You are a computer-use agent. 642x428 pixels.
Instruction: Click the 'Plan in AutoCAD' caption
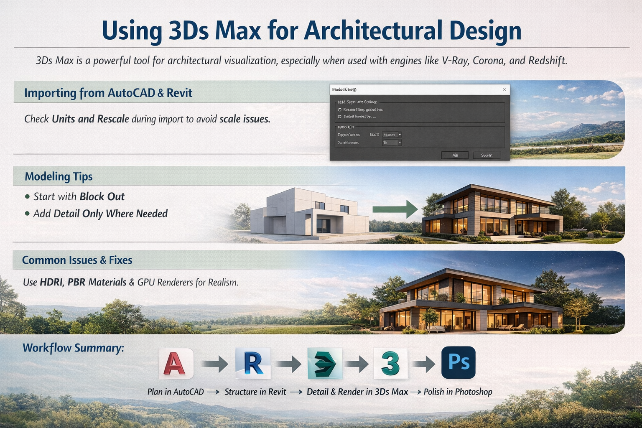pos(176,392)
